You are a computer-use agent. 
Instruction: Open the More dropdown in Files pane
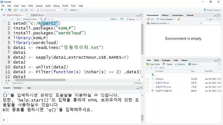193,64
